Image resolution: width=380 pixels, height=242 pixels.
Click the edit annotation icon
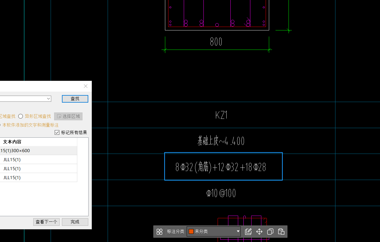click(x=248, y=232)
